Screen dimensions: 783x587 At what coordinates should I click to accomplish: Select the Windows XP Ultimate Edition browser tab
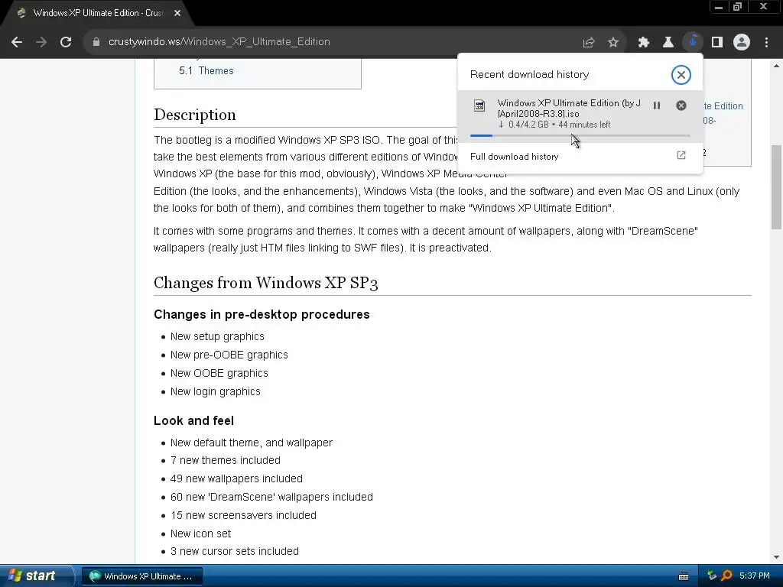pos(98,14)
